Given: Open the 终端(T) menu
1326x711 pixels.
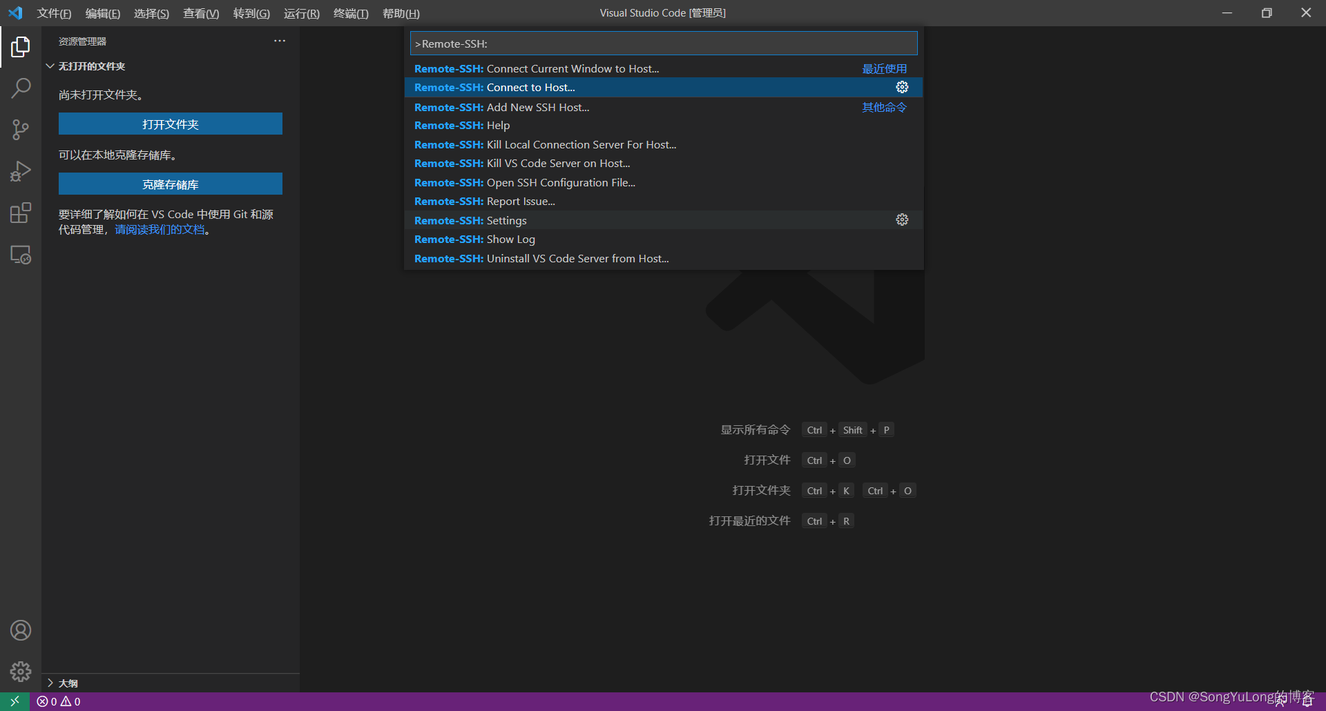Looking at the screenshot, I should pyautogui.click(x=351, y=13).
